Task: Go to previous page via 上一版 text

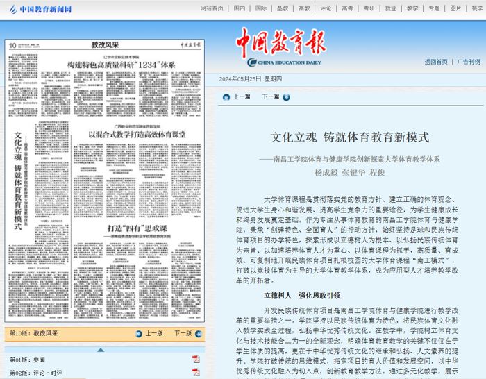Action: pyautogui.click(x=154, y=333)
